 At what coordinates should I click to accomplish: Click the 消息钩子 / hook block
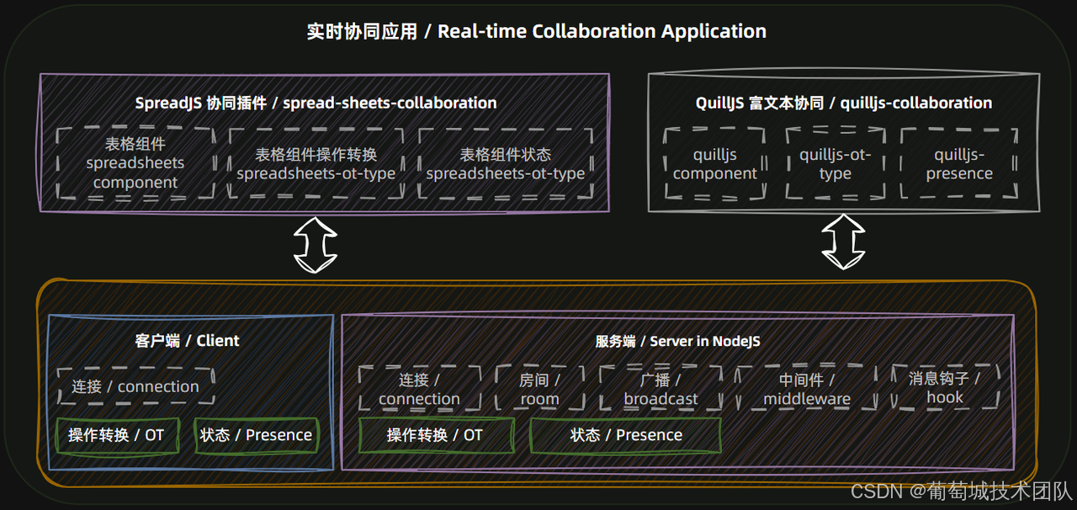[945, 389]
